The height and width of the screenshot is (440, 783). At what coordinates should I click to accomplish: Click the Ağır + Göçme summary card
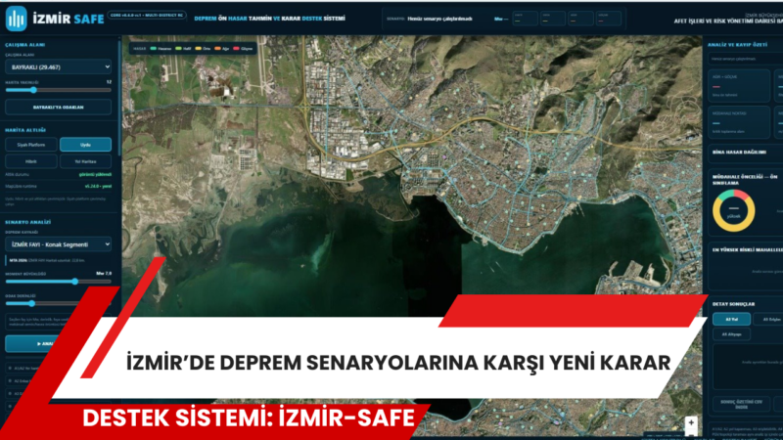pyautogui.click(x=739, y=86)
